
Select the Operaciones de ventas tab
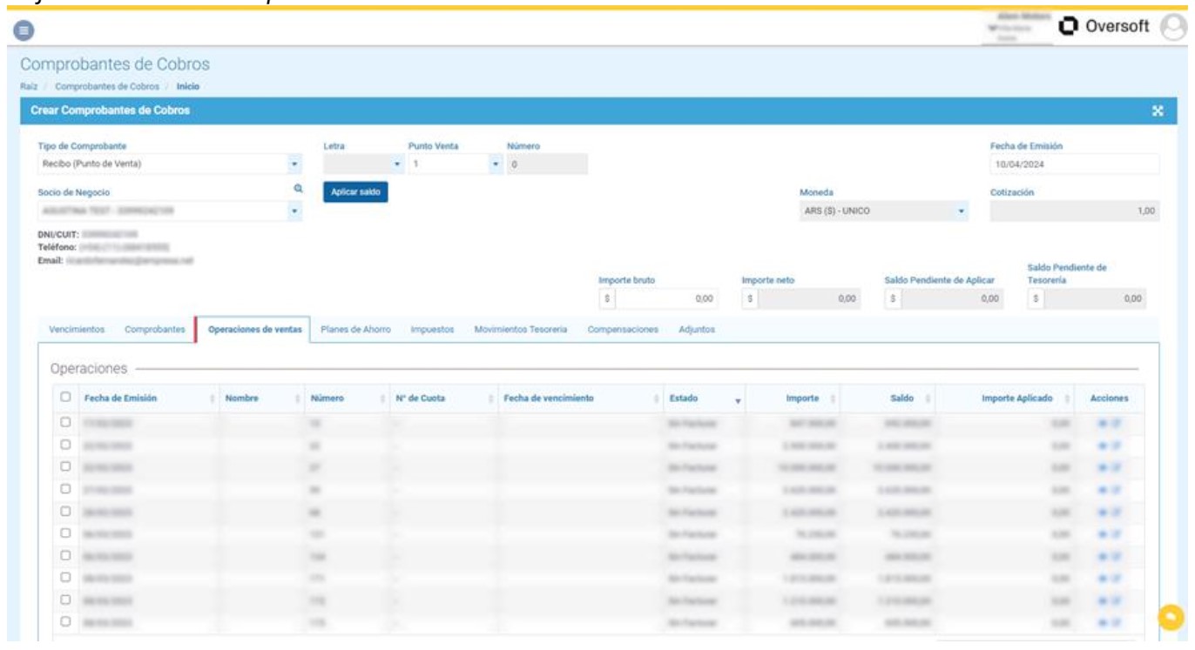[253, 330]
